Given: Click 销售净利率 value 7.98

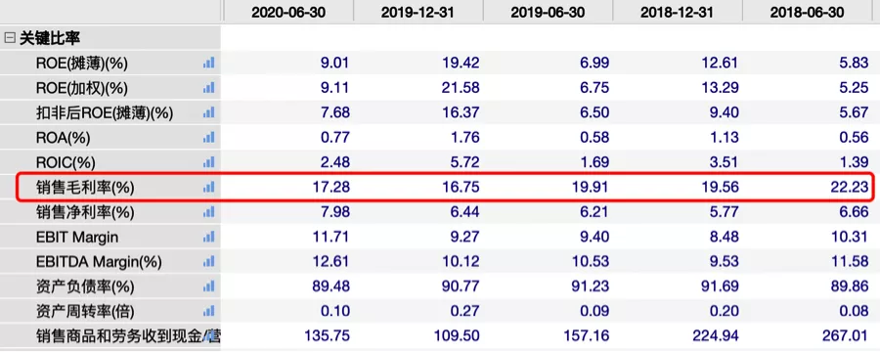Looking at the screenshot, I should tap(334, 211).
